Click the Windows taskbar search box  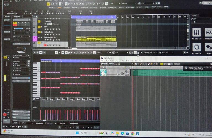point(86,133)
